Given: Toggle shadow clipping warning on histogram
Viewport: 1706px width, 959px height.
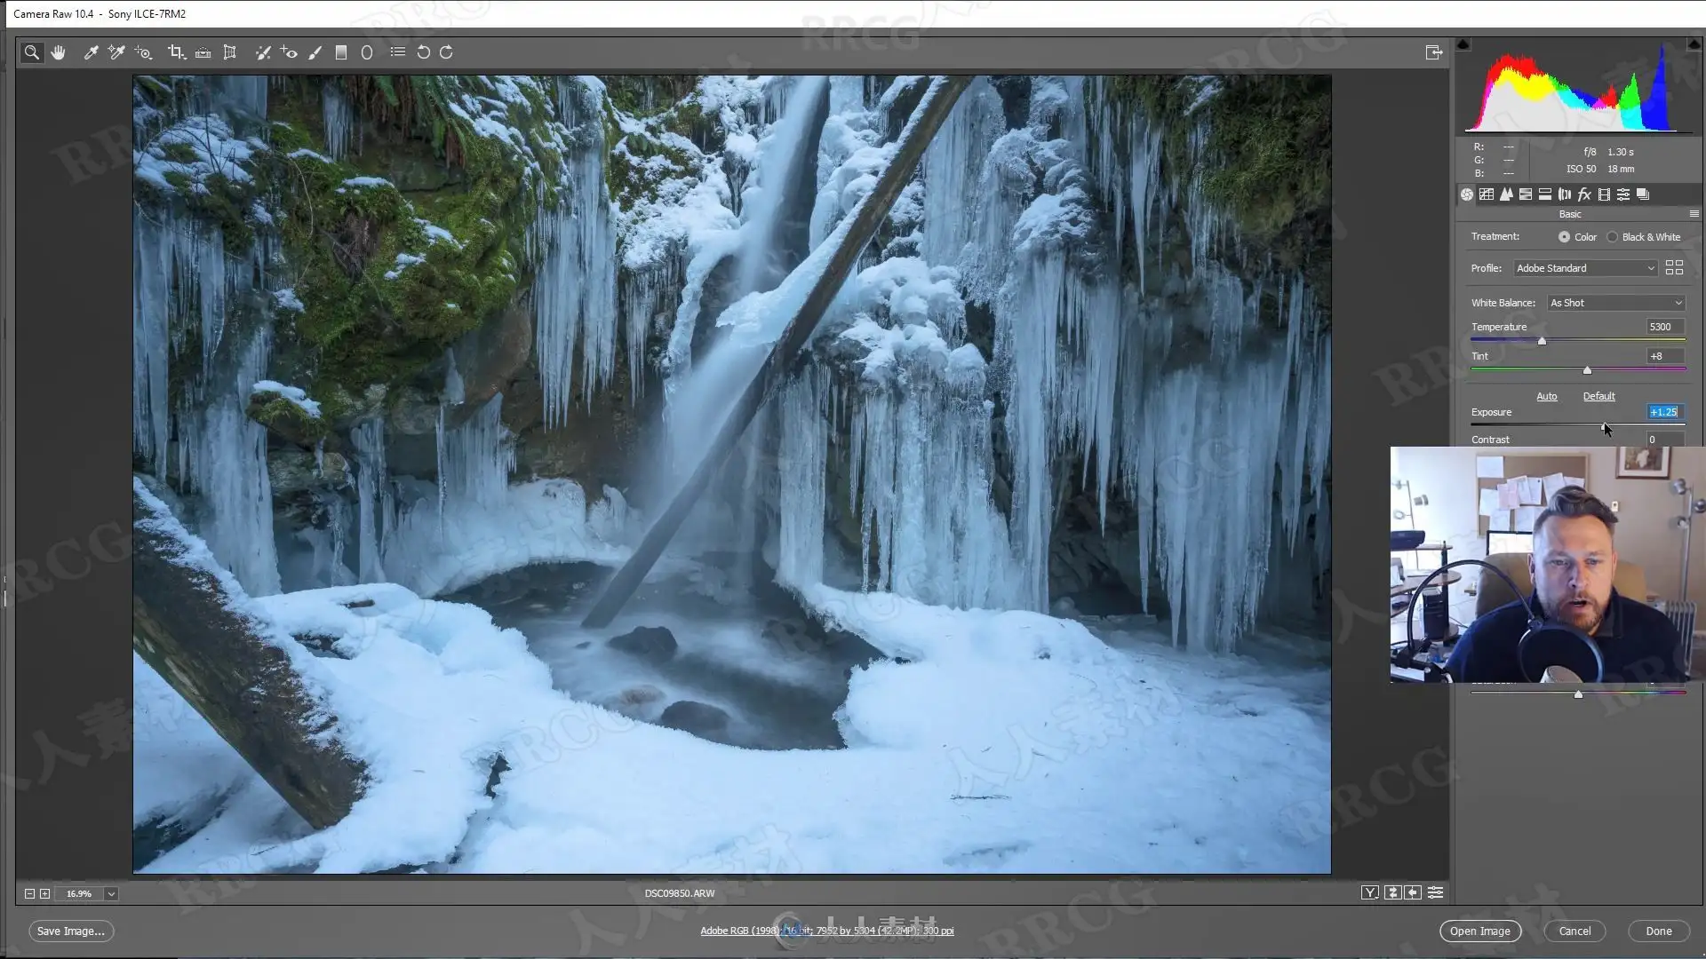Looking at the screenshot, I should point(1463,44).
